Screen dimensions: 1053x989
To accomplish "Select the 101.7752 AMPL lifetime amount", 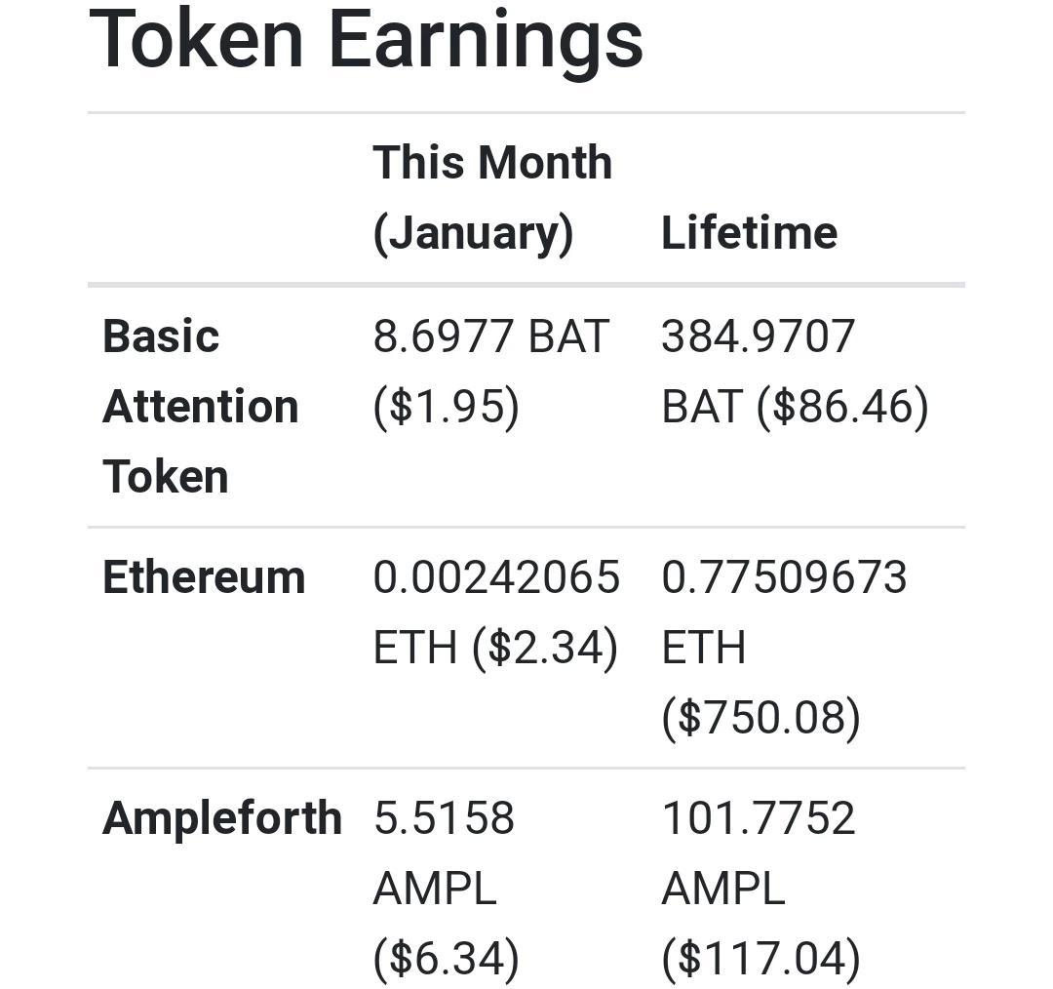I will (x=759, y=852).
